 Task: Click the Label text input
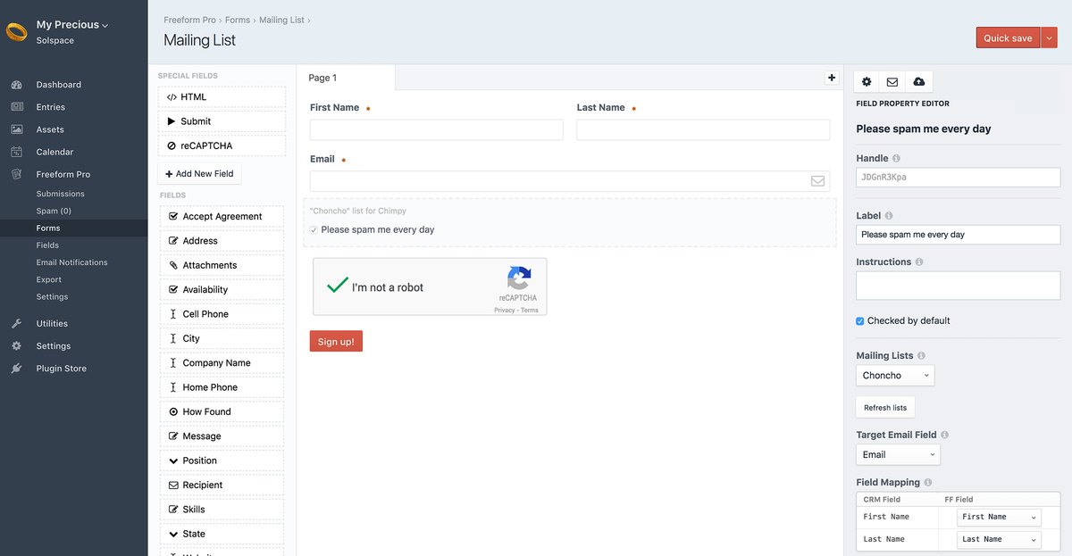pyautogui.click(x=958, y=235)
